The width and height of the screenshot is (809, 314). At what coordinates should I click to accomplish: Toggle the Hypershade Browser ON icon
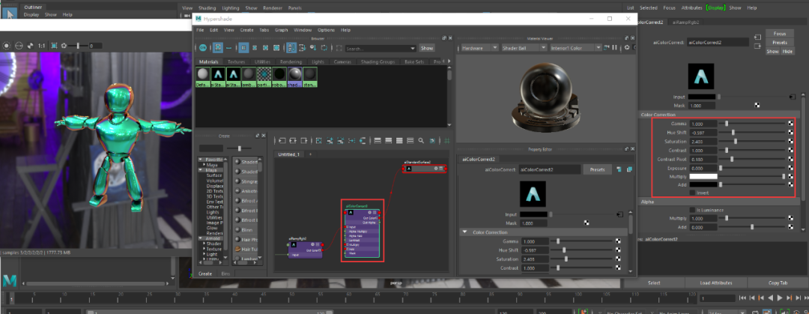[x=203, y=48]
